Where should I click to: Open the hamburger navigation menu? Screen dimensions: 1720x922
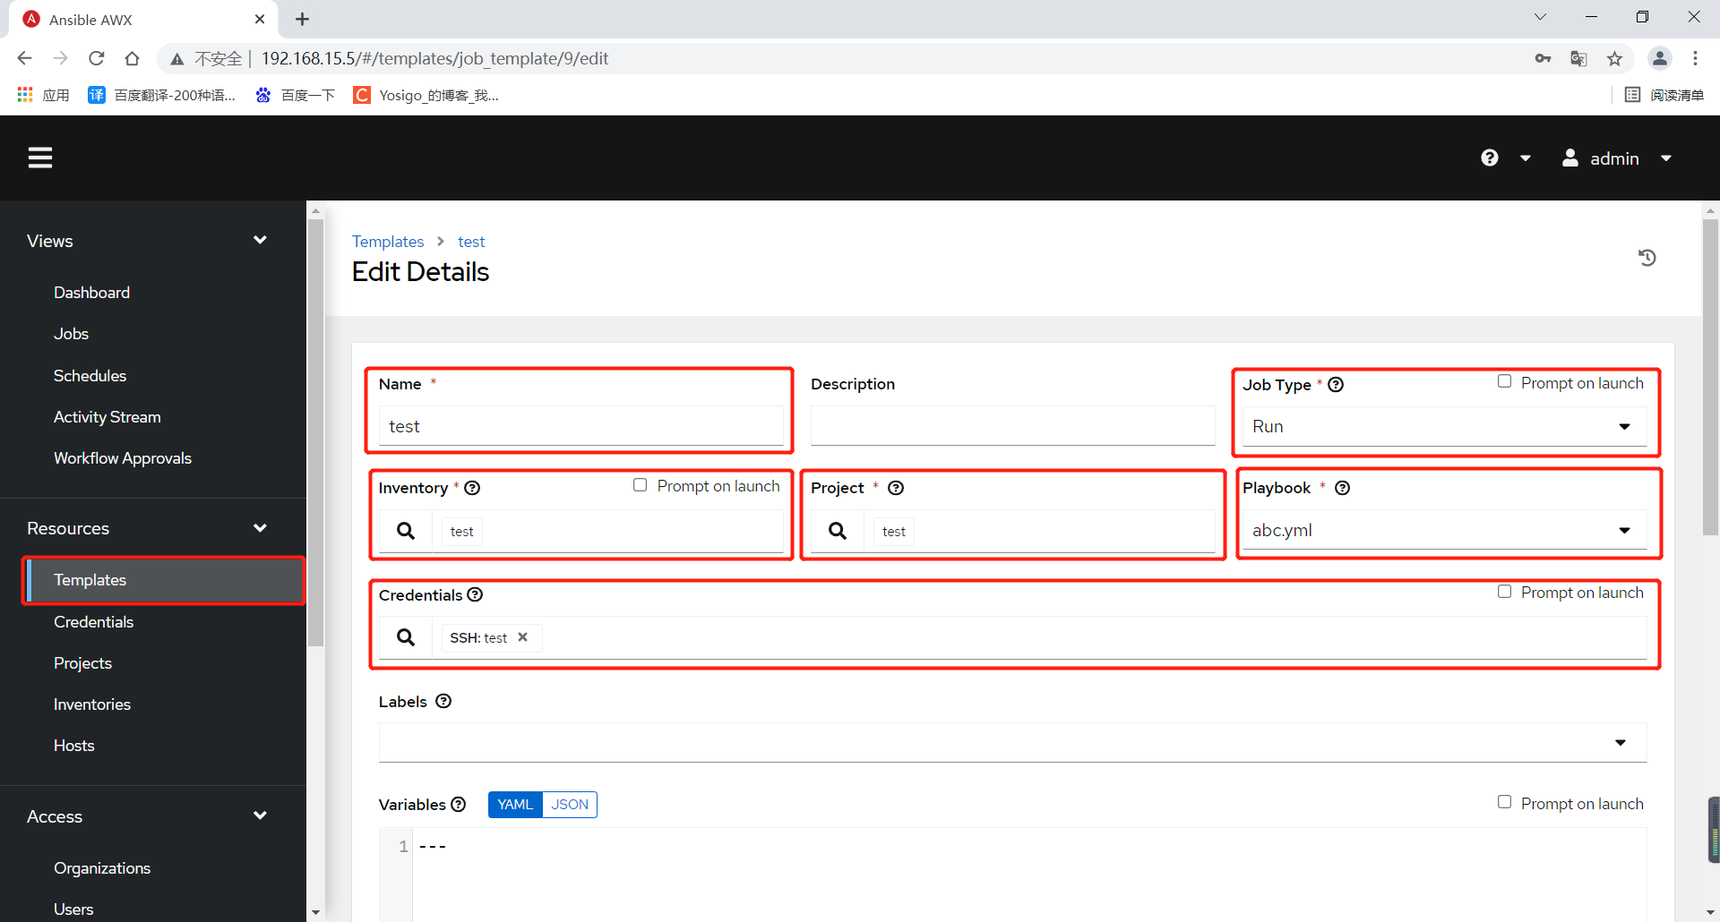tap(40, 158)
